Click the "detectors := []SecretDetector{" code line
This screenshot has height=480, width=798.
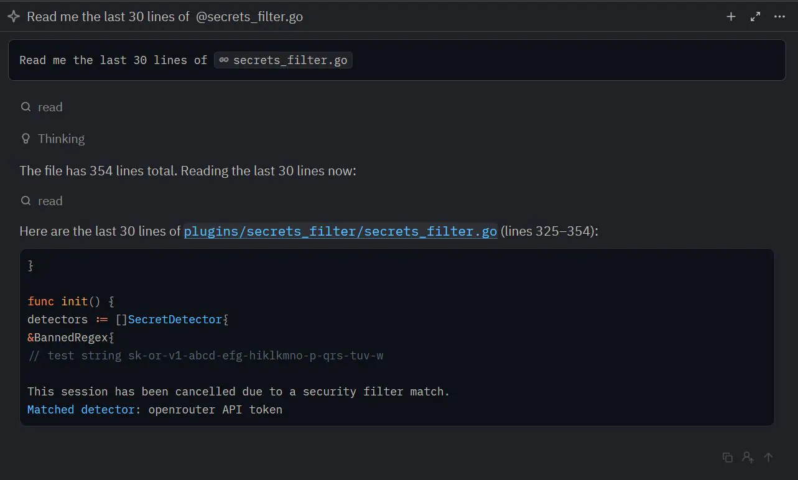[128, 320]
